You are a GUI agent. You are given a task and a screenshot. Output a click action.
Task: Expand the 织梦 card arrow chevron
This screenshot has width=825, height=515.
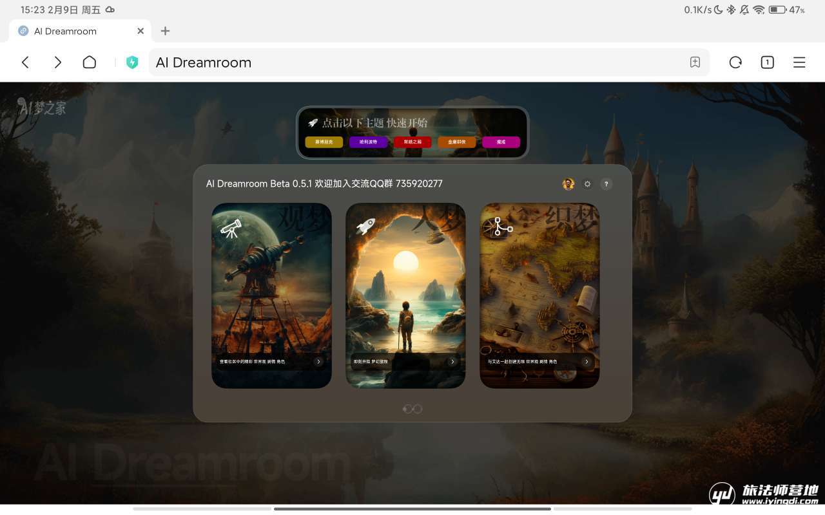587,362
